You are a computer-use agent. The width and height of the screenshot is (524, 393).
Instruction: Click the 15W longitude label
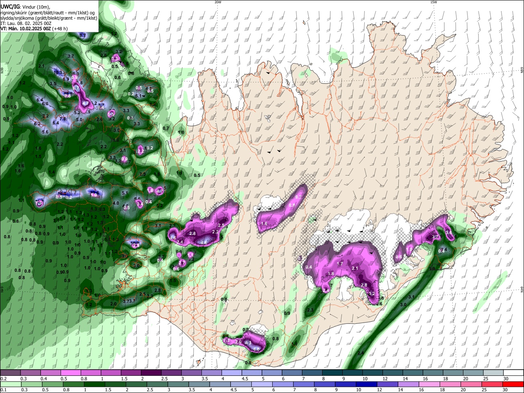(x=434, y=2)
